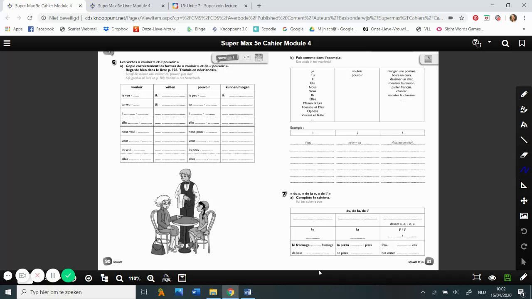Select the eraser tool
This screenshot has height=299, width=532.
click(524, 155)
